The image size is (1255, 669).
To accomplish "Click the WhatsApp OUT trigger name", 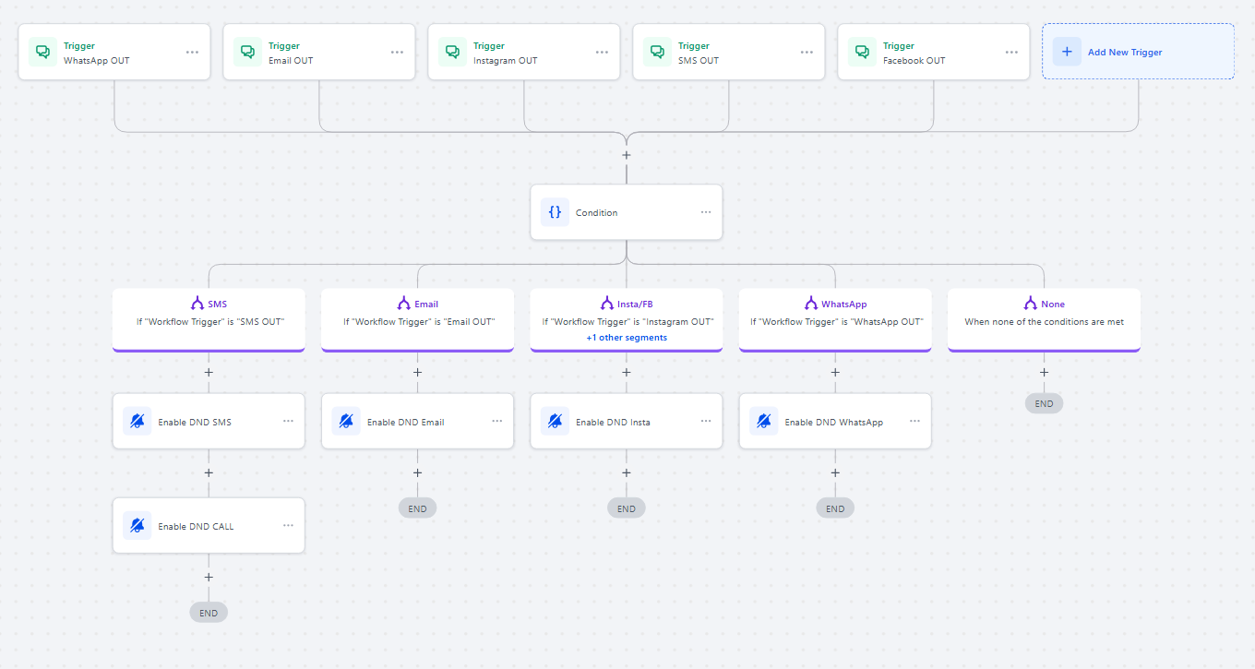I will pos(97,61).
